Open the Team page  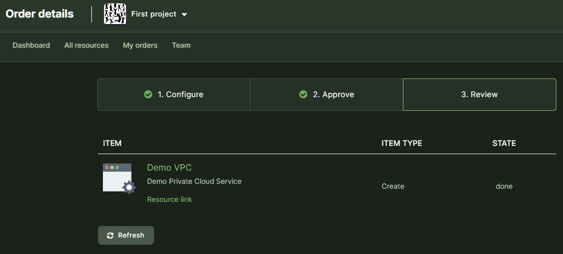pyautogui.click(x=181, y=46)
